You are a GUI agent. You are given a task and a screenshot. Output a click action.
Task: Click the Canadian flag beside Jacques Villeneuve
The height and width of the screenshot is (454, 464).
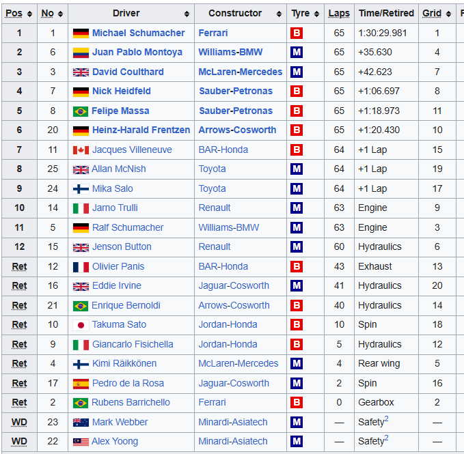(x=81, y=150)
